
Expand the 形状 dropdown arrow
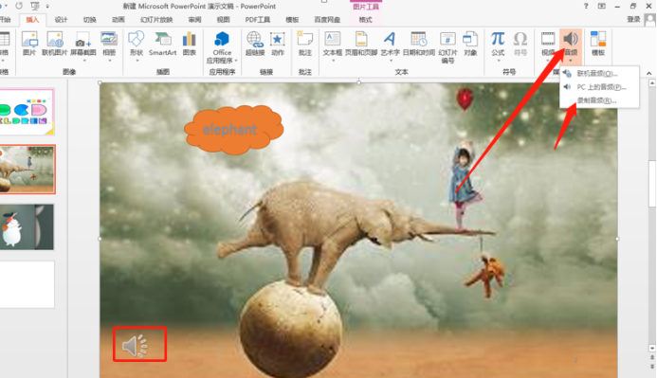coord(137,61)
